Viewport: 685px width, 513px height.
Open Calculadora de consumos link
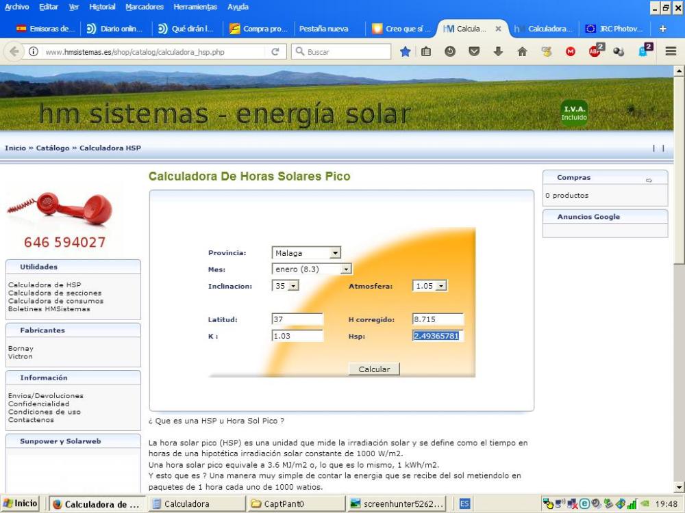(55, 300)
